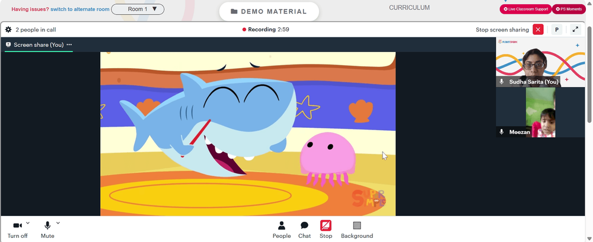Switch to the CURRICULUM tab

(x=409, y=8)
